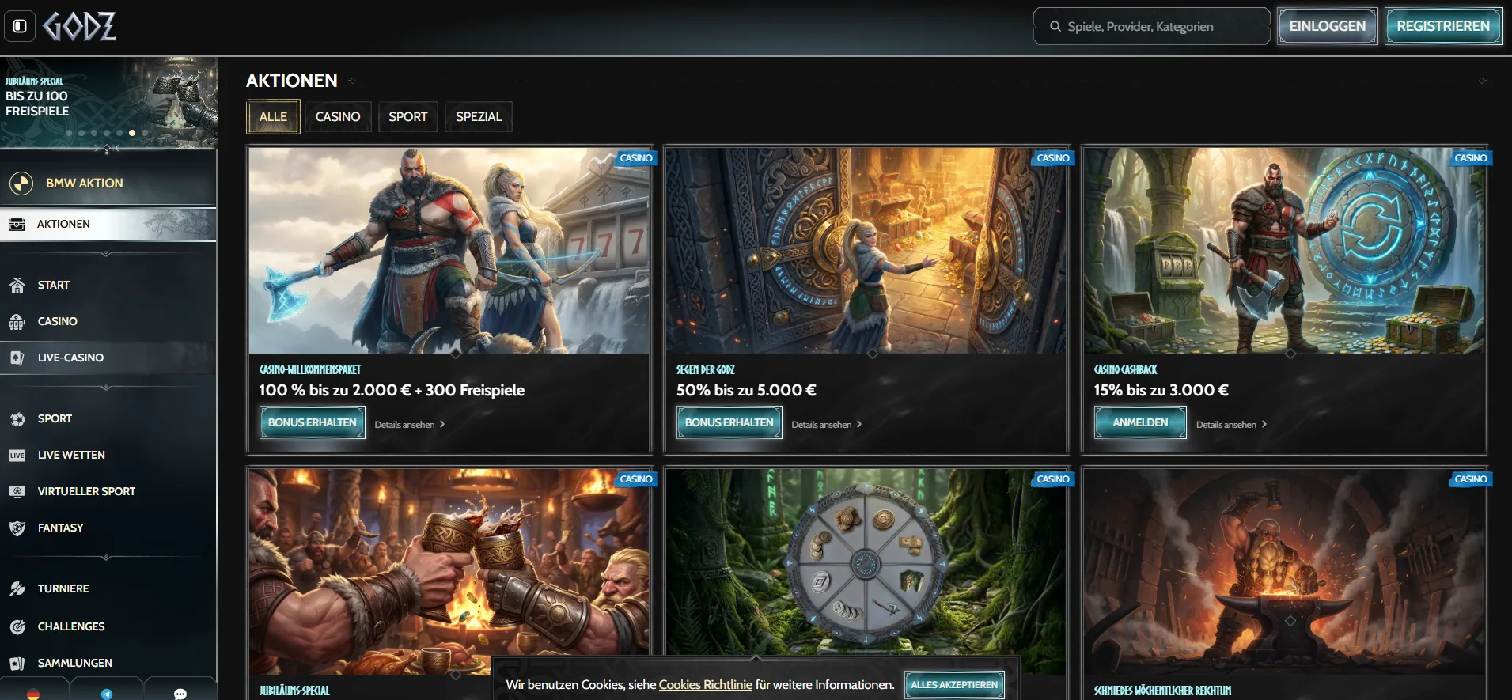The image size is (1512, 700).
Task: Open the Cookies Richtlinie link
Action: 706,685
